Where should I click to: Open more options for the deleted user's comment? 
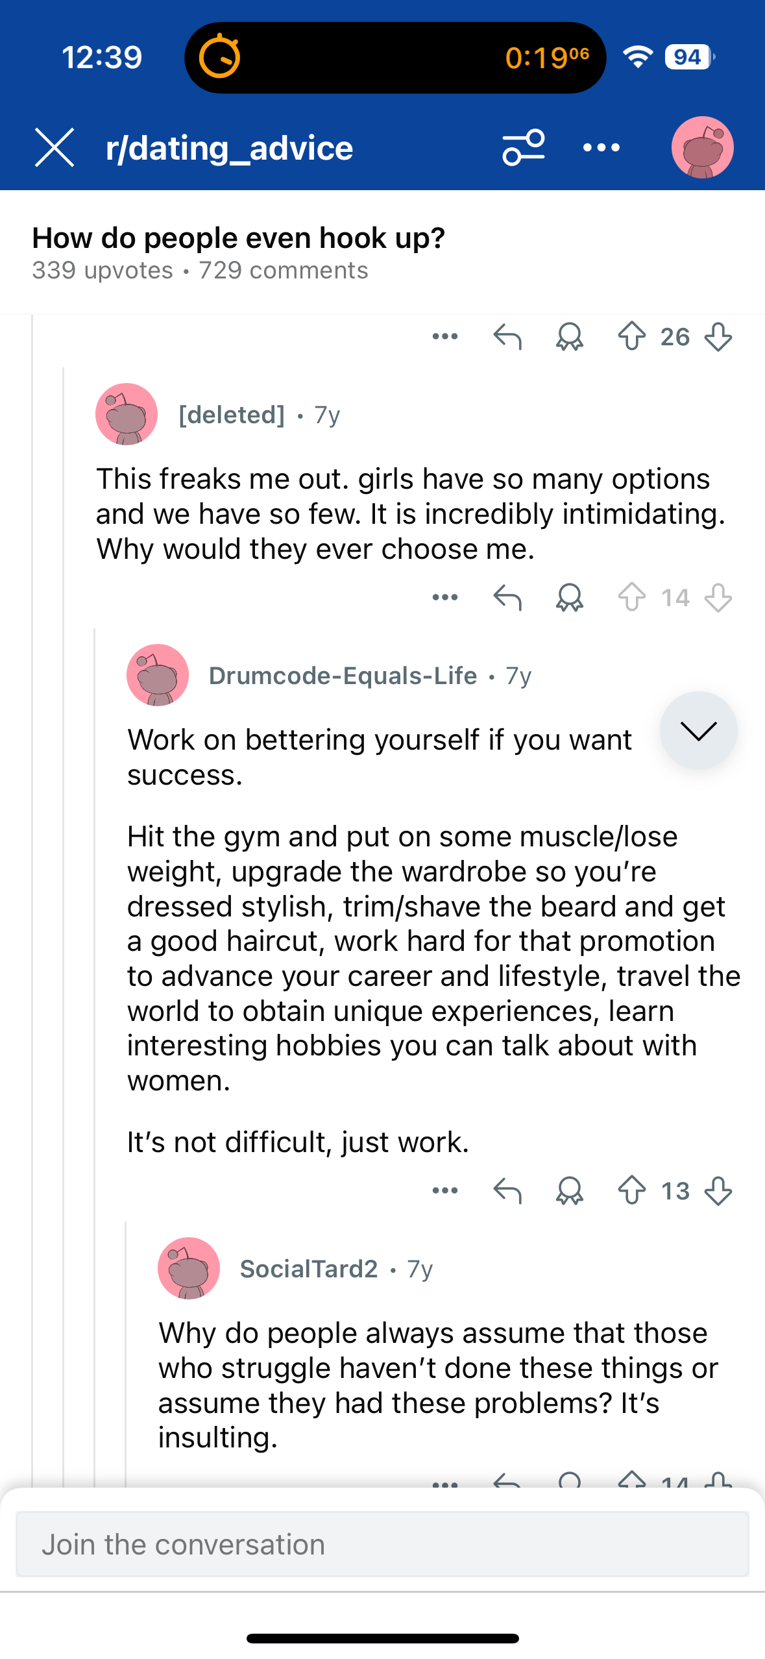pos(445,597)
